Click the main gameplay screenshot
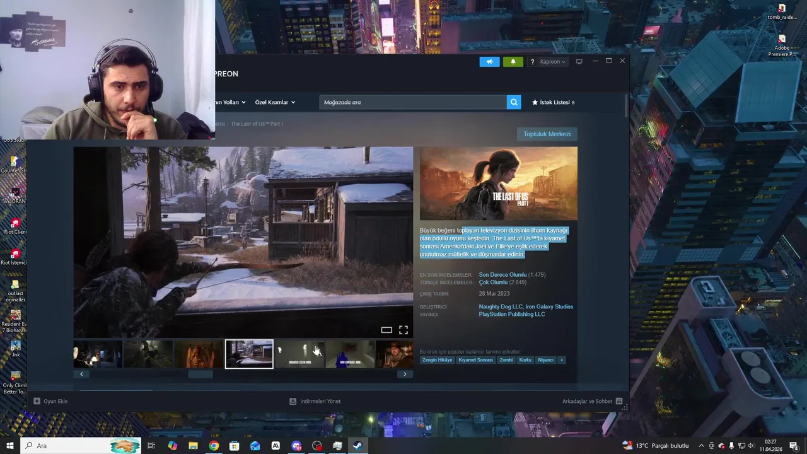This screenshot has height=454, width=807. click(243, 242)
